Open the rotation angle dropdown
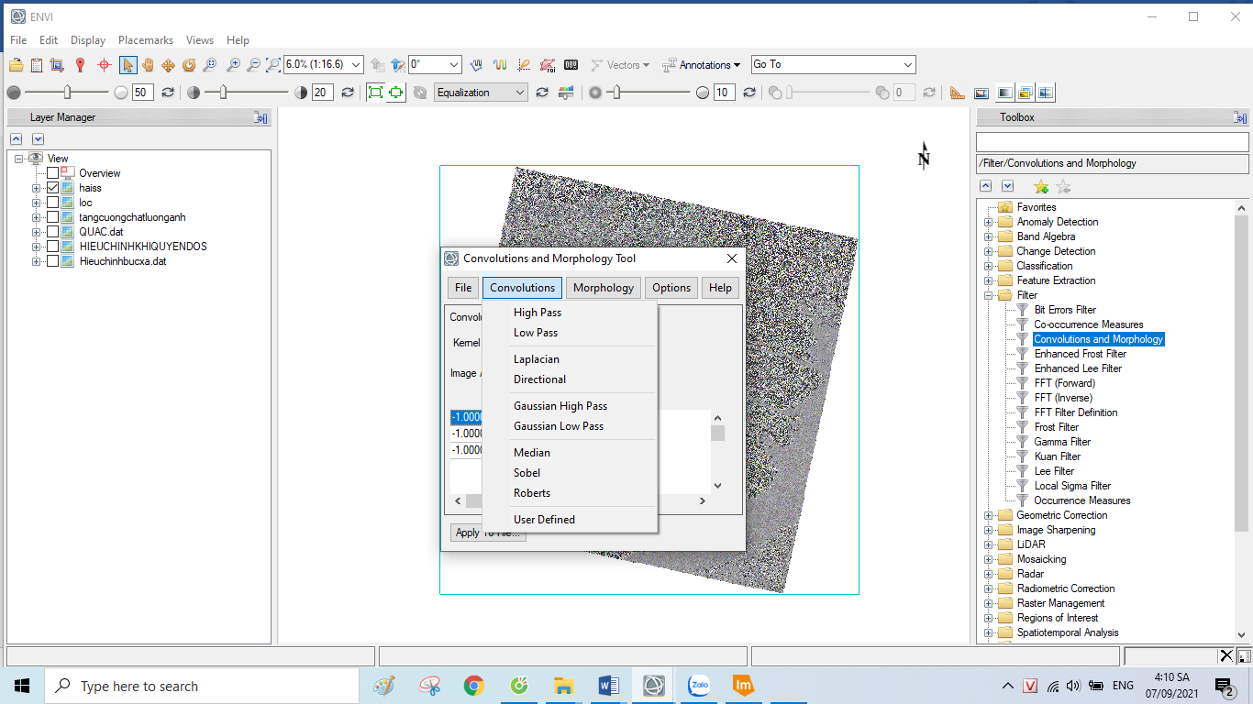 (454, 65)
